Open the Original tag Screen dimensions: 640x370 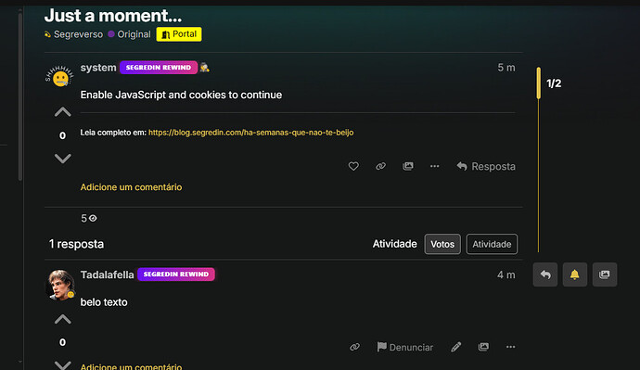click(x=129, y=34)
